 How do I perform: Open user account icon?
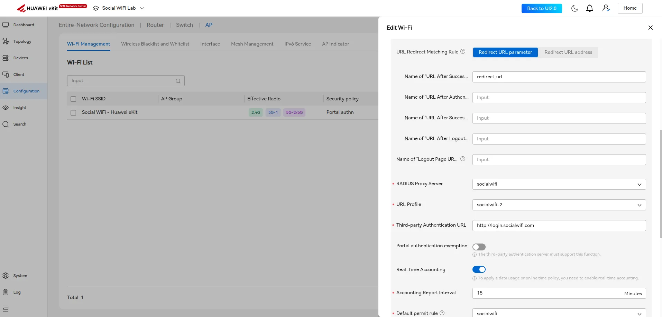coord(606,8)
